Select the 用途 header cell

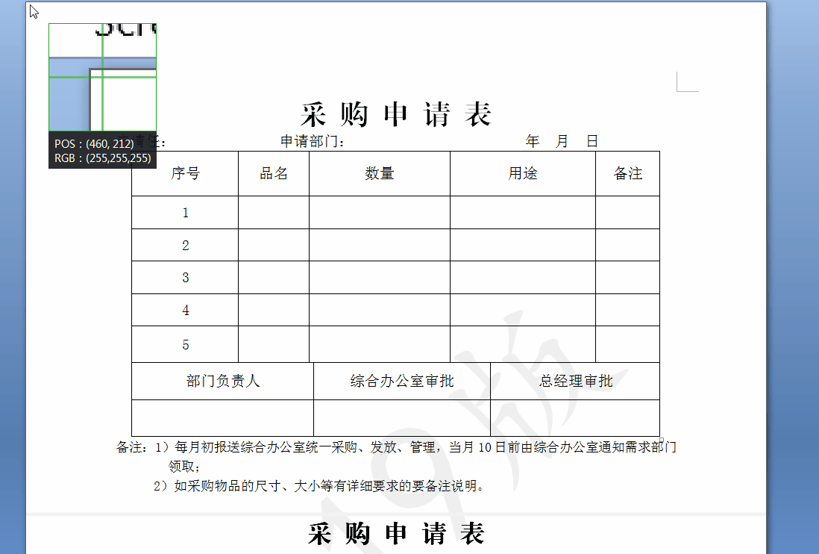pos(523,173)
